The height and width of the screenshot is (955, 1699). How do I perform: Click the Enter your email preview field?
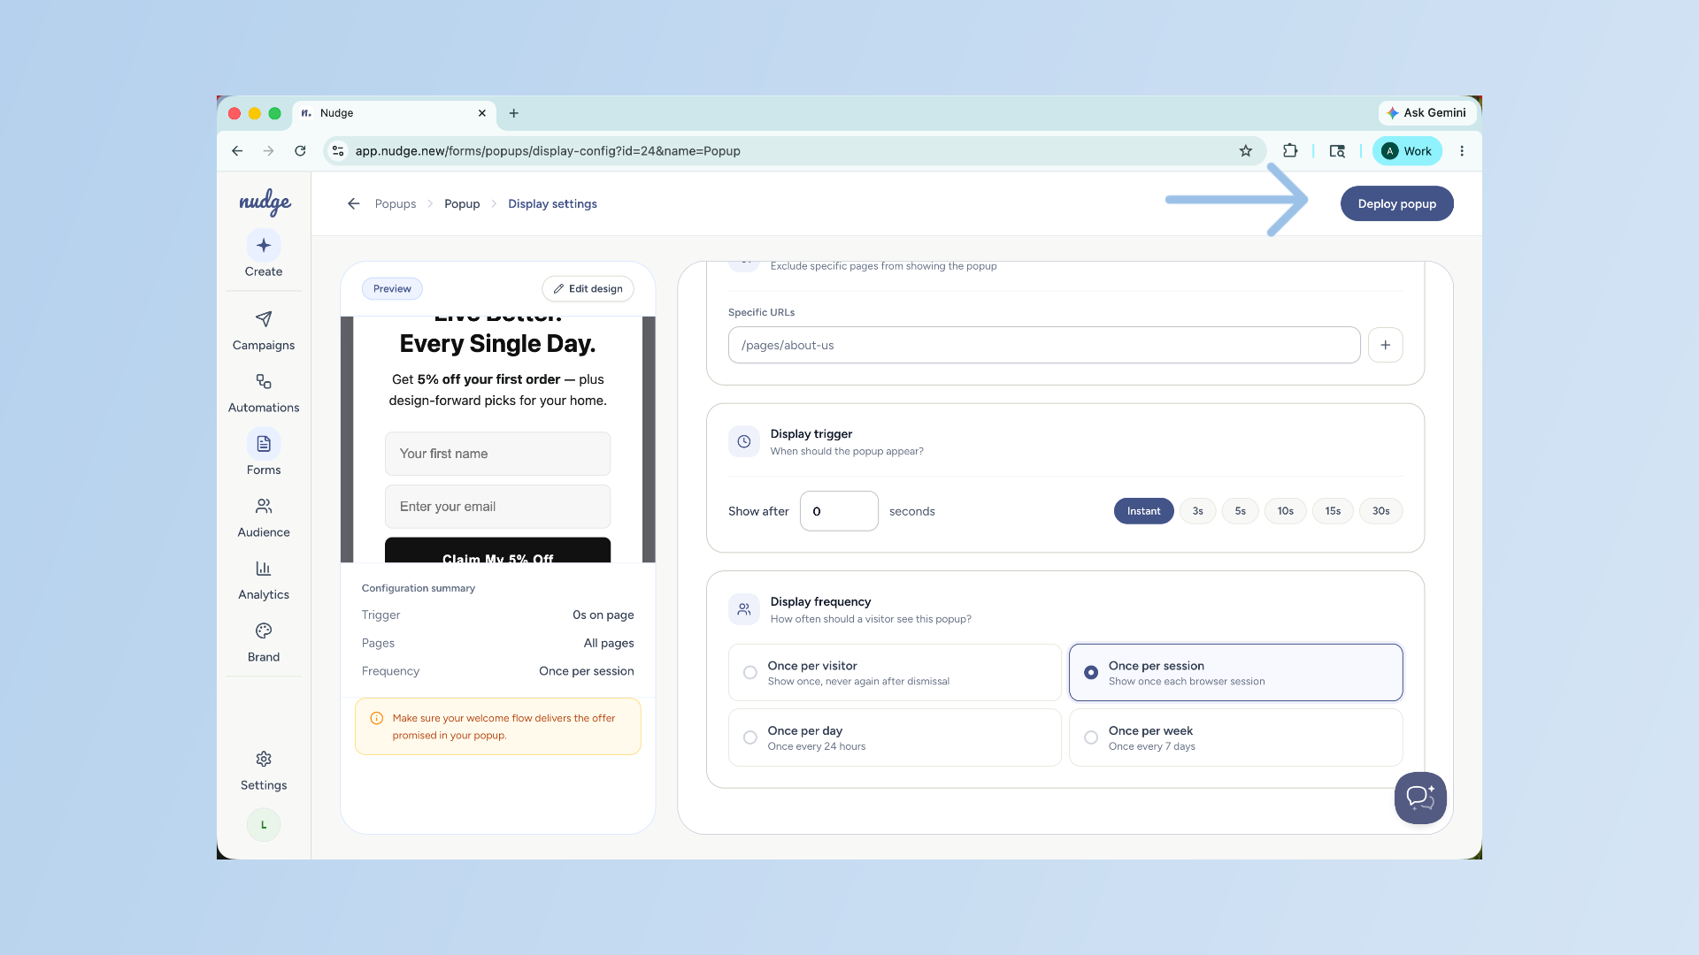[498, 507]
